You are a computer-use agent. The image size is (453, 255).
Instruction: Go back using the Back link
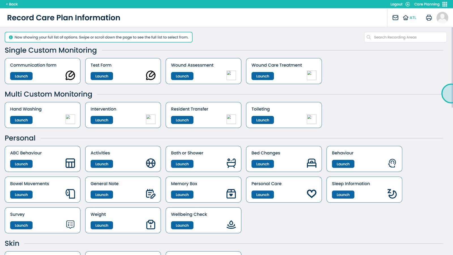coord(12,4)
